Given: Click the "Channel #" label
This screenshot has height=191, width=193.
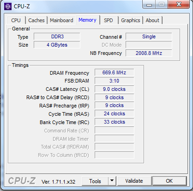Looking at the screenshot, I should [111, 37].
